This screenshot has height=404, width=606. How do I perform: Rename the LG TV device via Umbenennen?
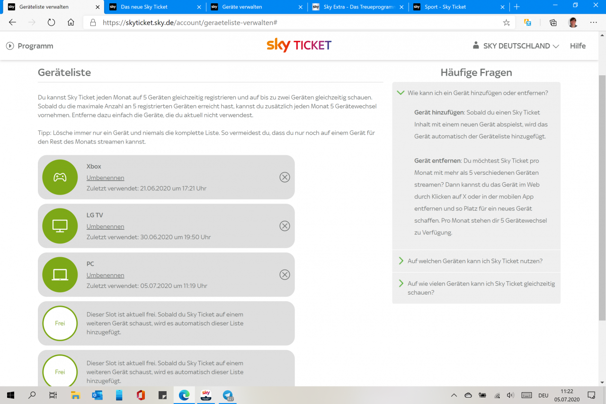click(105, 226)
